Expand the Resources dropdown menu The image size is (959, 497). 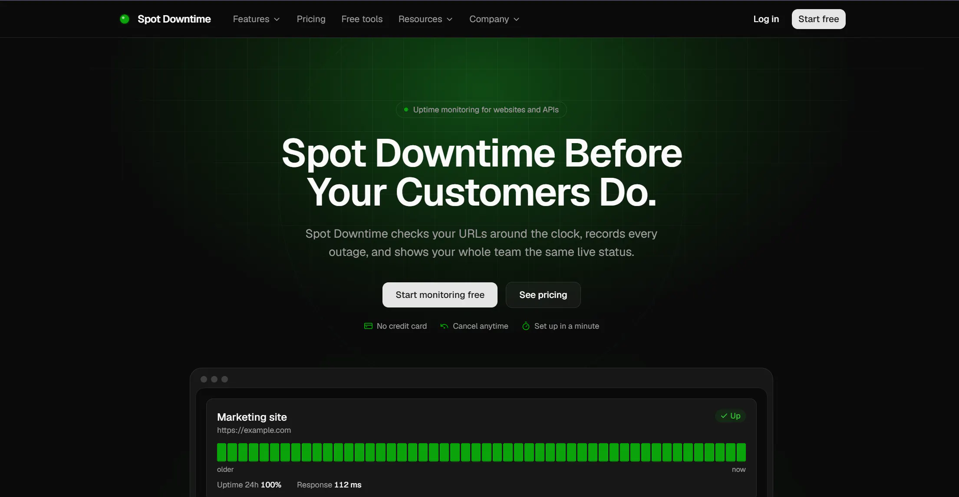(425, 19)
